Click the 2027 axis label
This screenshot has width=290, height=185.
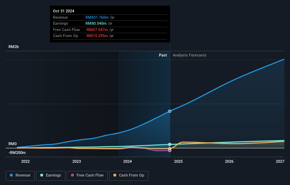coord(280,162)
